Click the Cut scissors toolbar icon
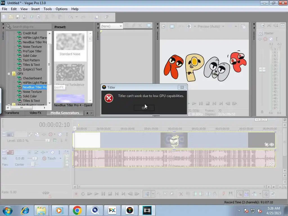This screenshot has height=216, width=288. [x=47, y=17]
